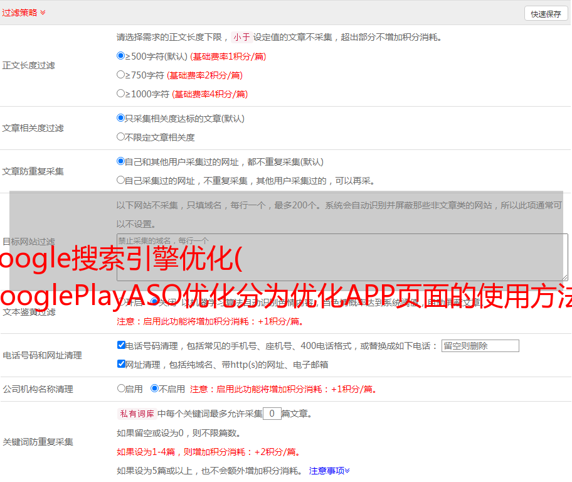Viewport: 572px width, 482px height.
Task: Click the 禁止采集的域名 text area
Action: pos(342,257)
